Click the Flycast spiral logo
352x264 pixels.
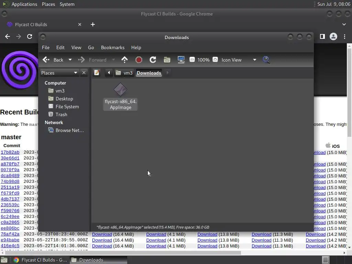pyautogui.click(x=20, y=69)
